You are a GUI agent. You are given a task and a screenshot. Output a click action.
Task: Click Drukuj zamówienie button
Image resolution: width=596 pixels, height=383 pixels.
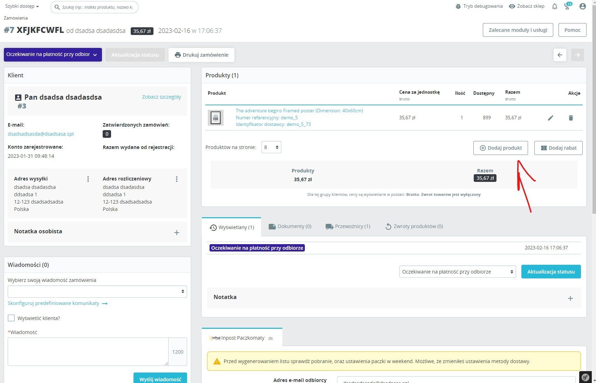pos(201,55)
